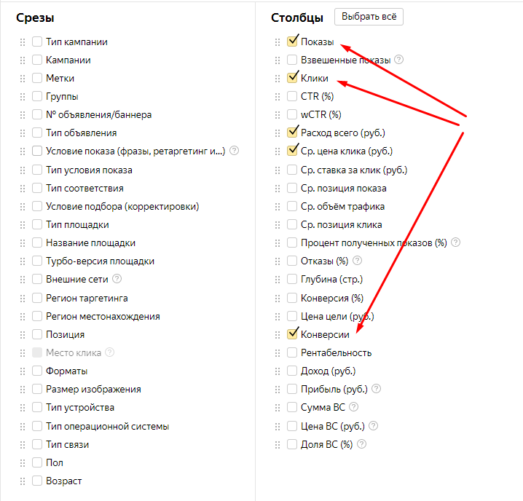This screenshot has height=501, width=523.
Task: Click help icon next to Сумма ВС
Action: (353, 407)
